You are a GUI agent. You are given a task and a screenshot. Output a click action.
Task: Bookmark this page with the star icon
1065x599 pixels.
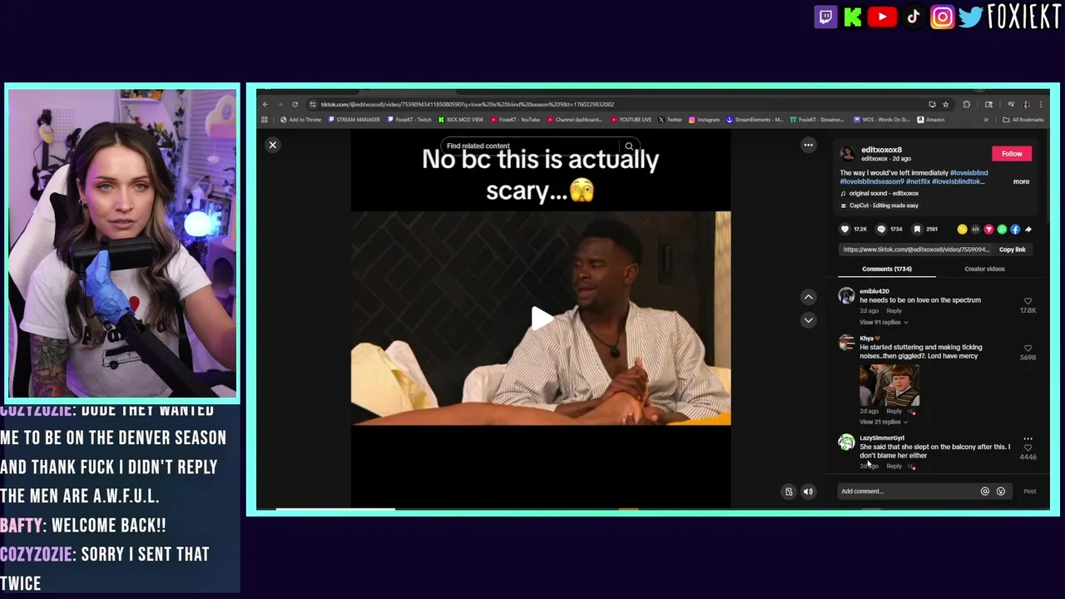[946, 104]
